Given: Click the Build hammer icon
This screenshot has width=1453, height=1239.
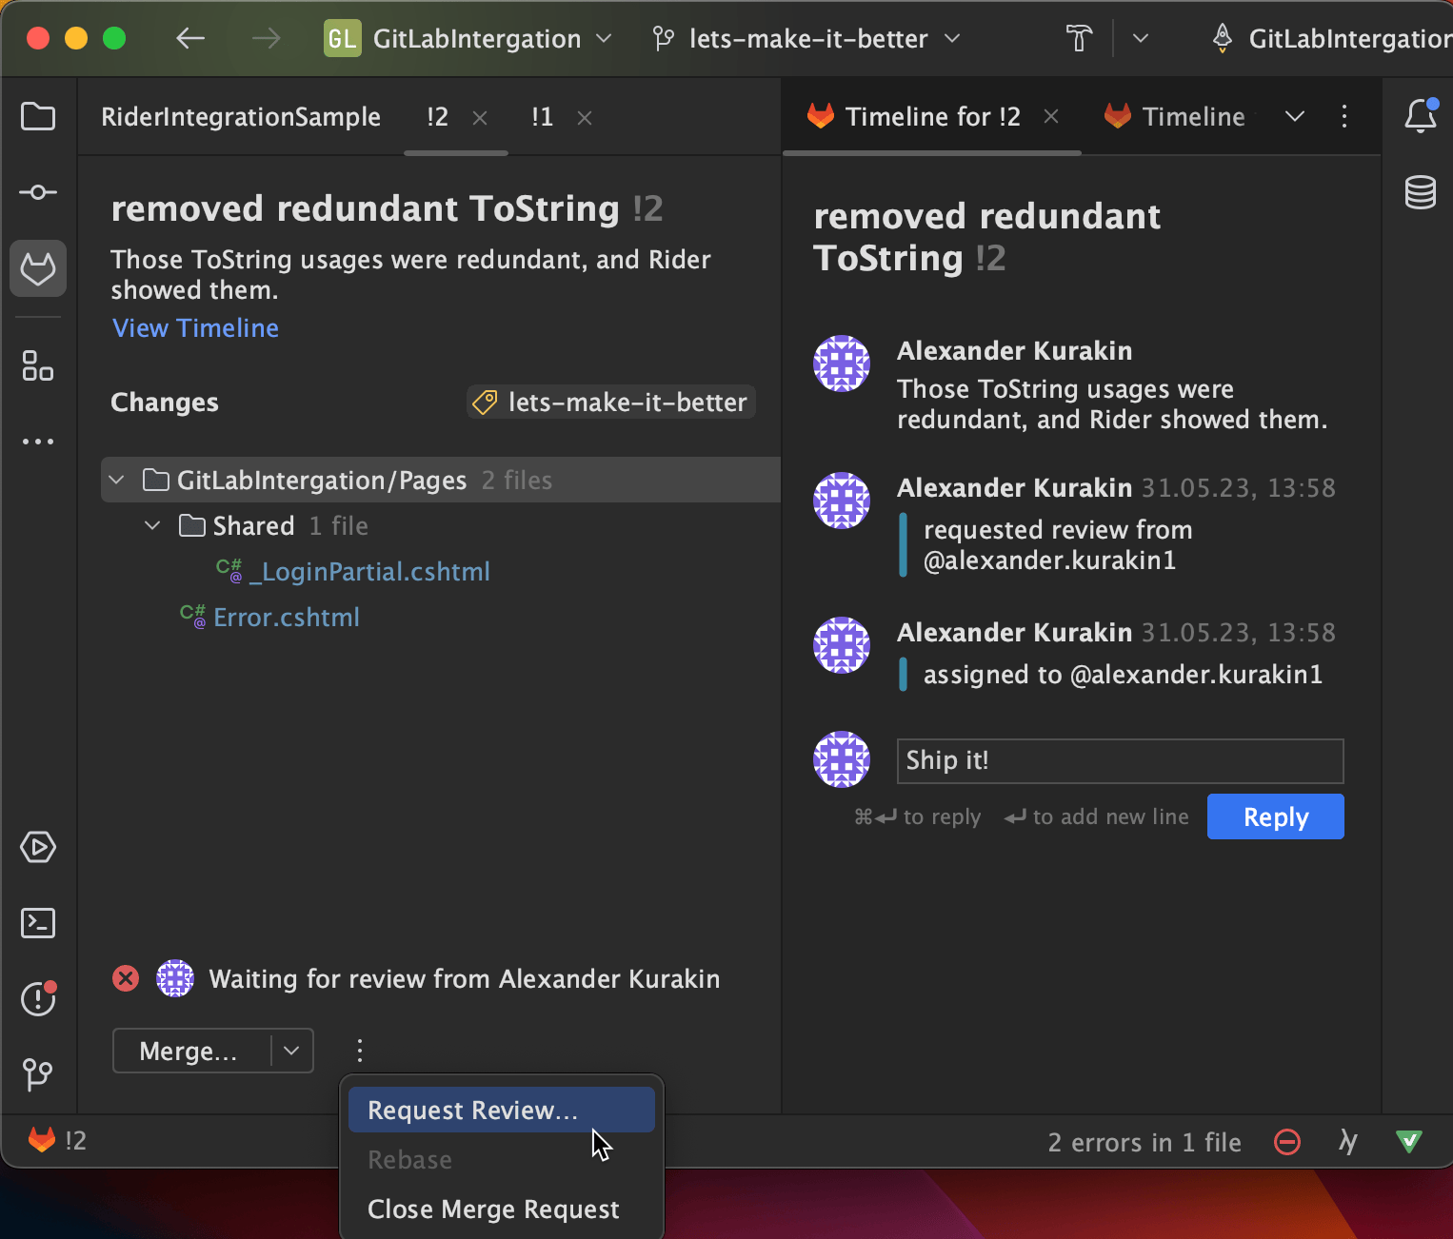Looking at the screenshot, I should point(1079,39).
